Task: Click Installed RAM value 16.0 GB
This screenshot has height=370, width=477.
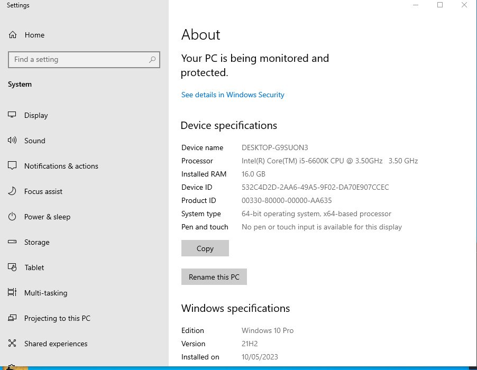Action: tap(253, 174)
